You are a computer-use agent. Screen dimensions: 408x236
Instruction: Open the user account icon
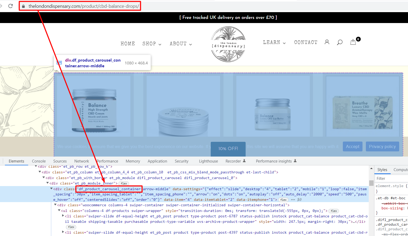327,42
